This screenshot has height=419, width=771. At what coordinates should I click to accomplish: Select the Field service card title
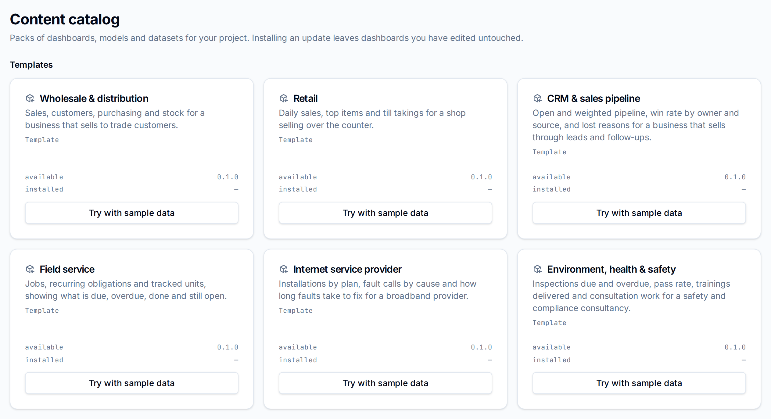click(x=67, y=269)
